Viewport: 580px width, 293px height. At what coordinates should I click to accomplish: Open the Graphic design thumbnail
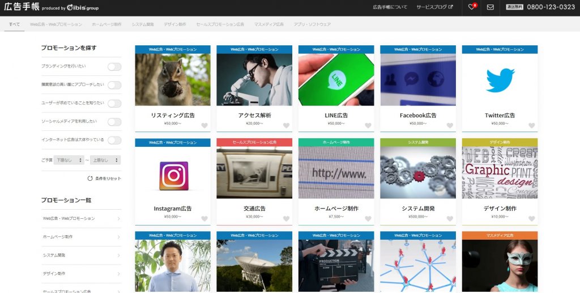500,173
